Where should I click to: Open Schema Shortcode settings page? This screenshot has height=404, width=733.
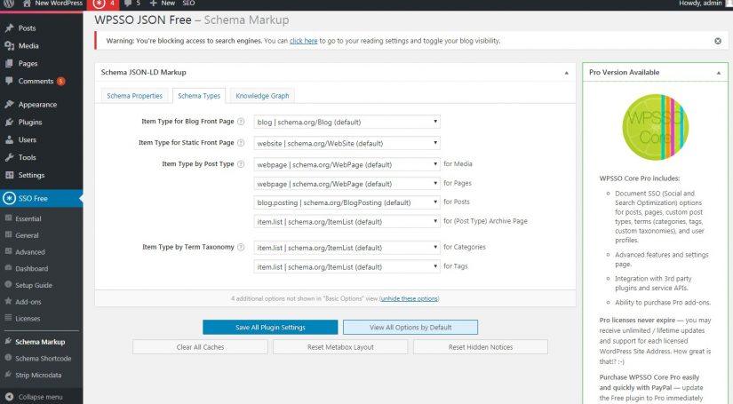pyautogui.click(x=44, y=359)
